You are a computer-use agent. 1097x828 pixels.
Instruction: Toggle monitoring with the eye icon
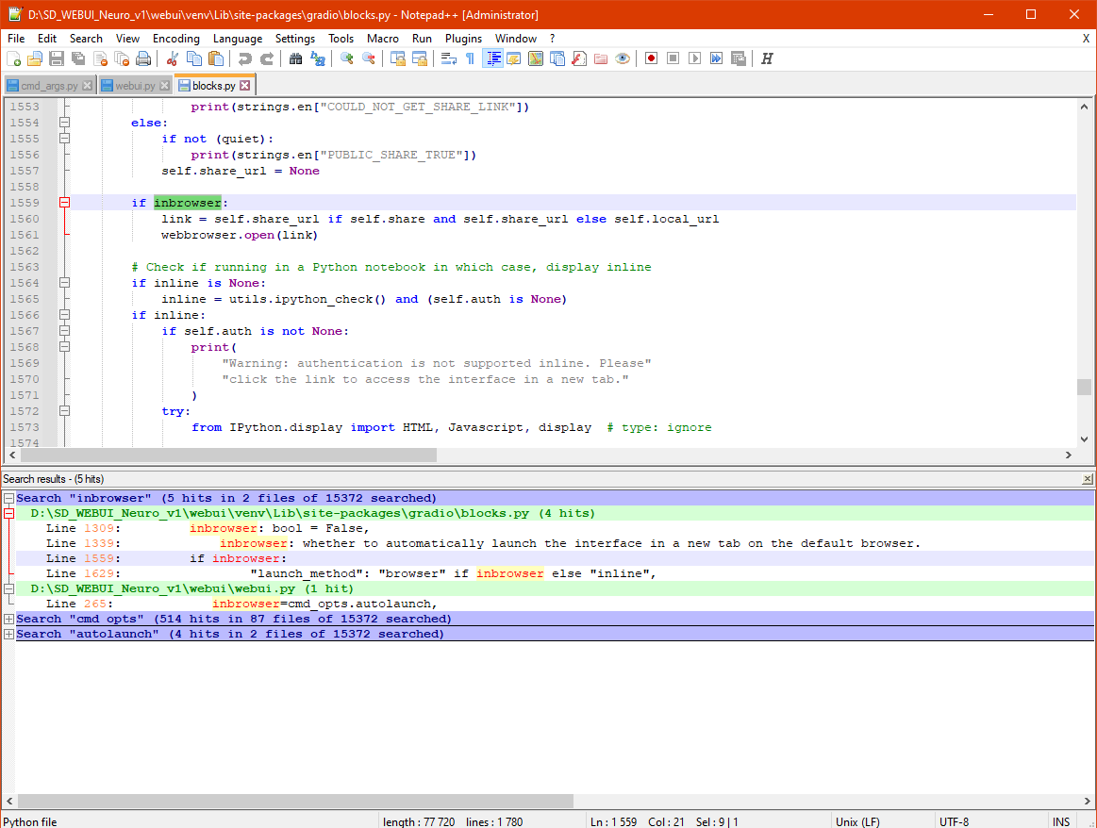pyautogui.click(x=623, y=58)
